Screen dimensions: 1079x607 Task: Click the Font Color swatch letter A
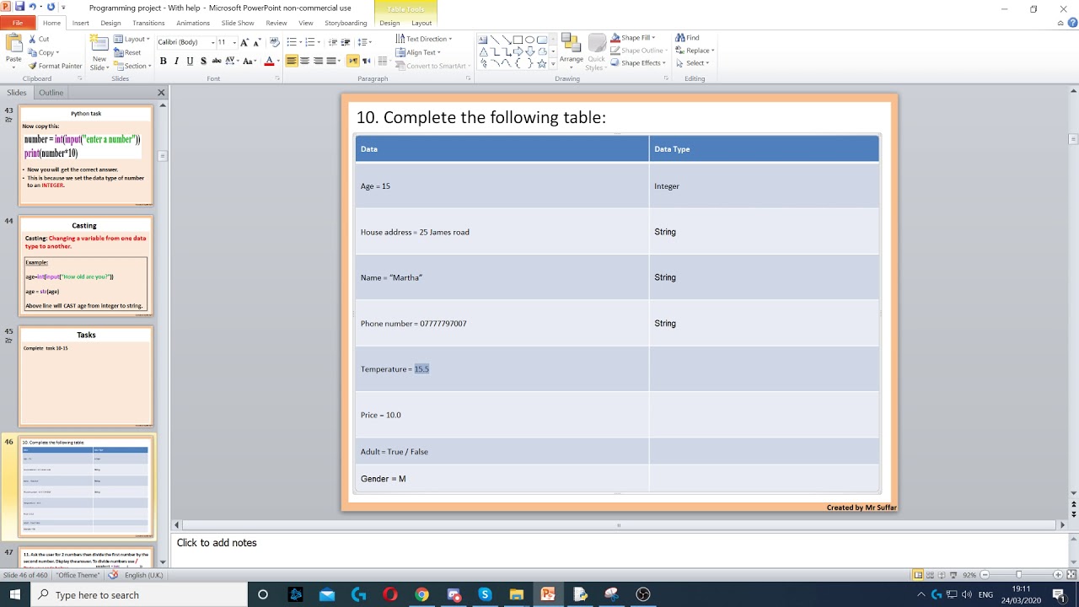[269, 61]
